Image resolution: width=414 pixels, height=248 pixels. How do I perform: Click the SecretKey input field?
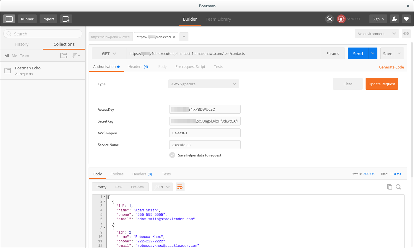[x=205, y=121]
